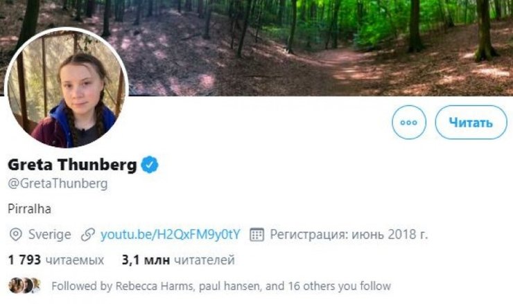Viewport: 513px width, 304px height.
Task: Click the Регистрация: июнь 2018 г. text
Action: coord(349,234)
